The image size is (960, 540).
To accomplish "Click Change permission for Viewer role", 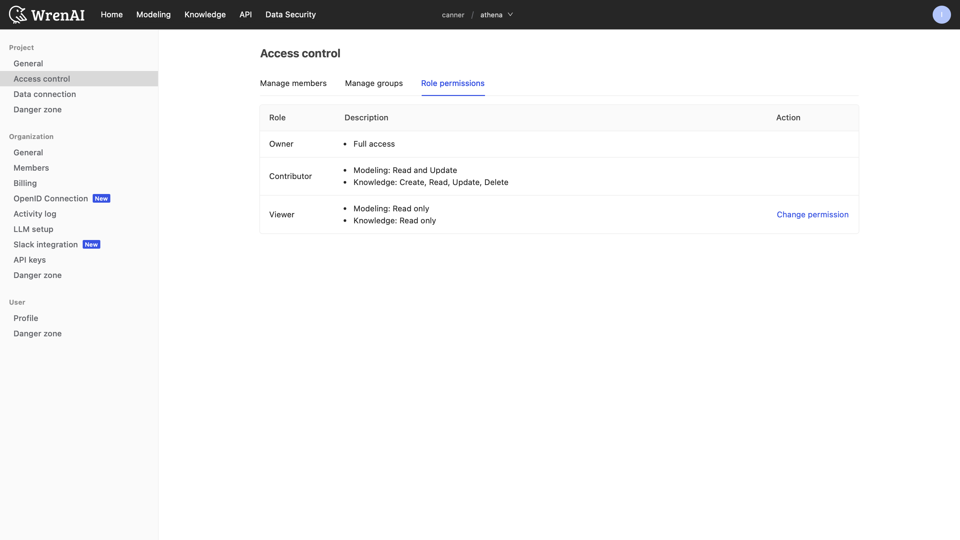I will click(x=812, y=215).
